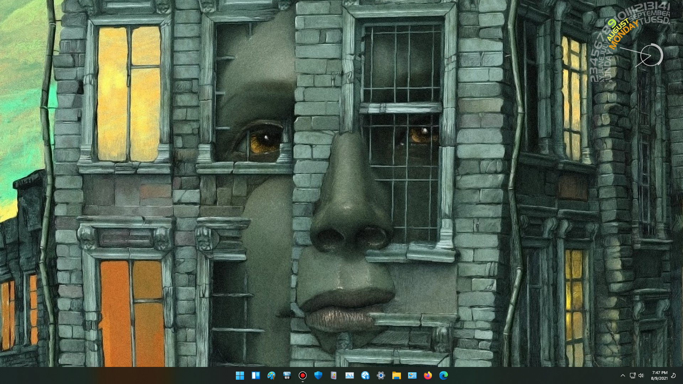Open the Settings gear in taskbar

pos(381,375)
